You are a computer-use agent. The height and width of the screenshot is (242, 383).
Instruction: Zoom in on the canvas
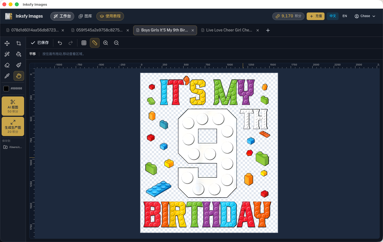pyautogui.click(x=106, y=43)
